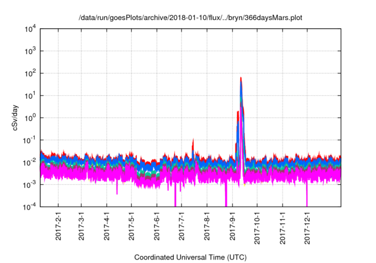Click the 2017-7-1 x-axis label

click(182, 226)
